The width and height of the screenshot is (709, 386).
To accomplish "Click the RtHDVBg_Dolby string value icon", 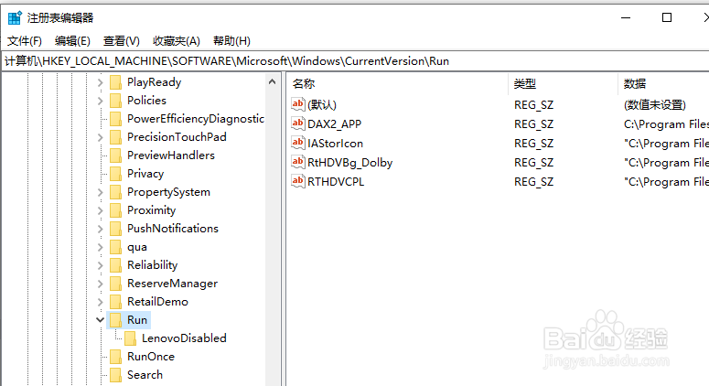I will coord(297,162).
